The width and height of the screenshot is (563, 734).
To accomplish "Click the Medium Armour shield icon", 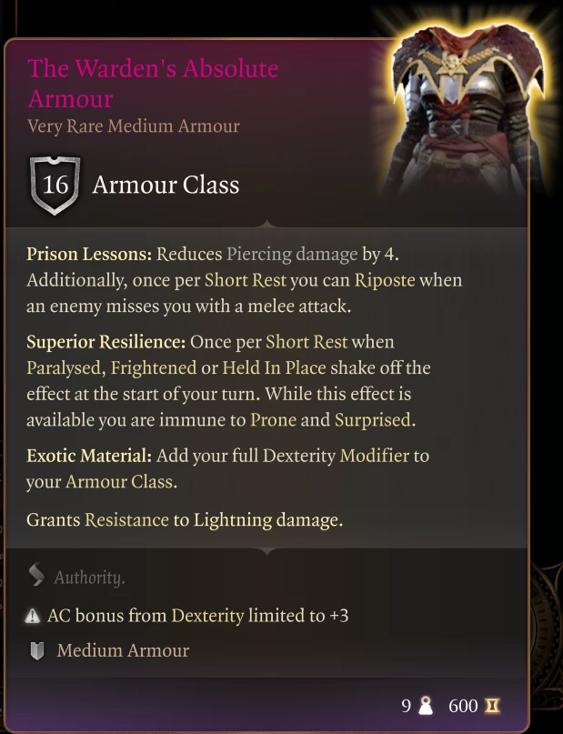I will click(x=37, y=650).
